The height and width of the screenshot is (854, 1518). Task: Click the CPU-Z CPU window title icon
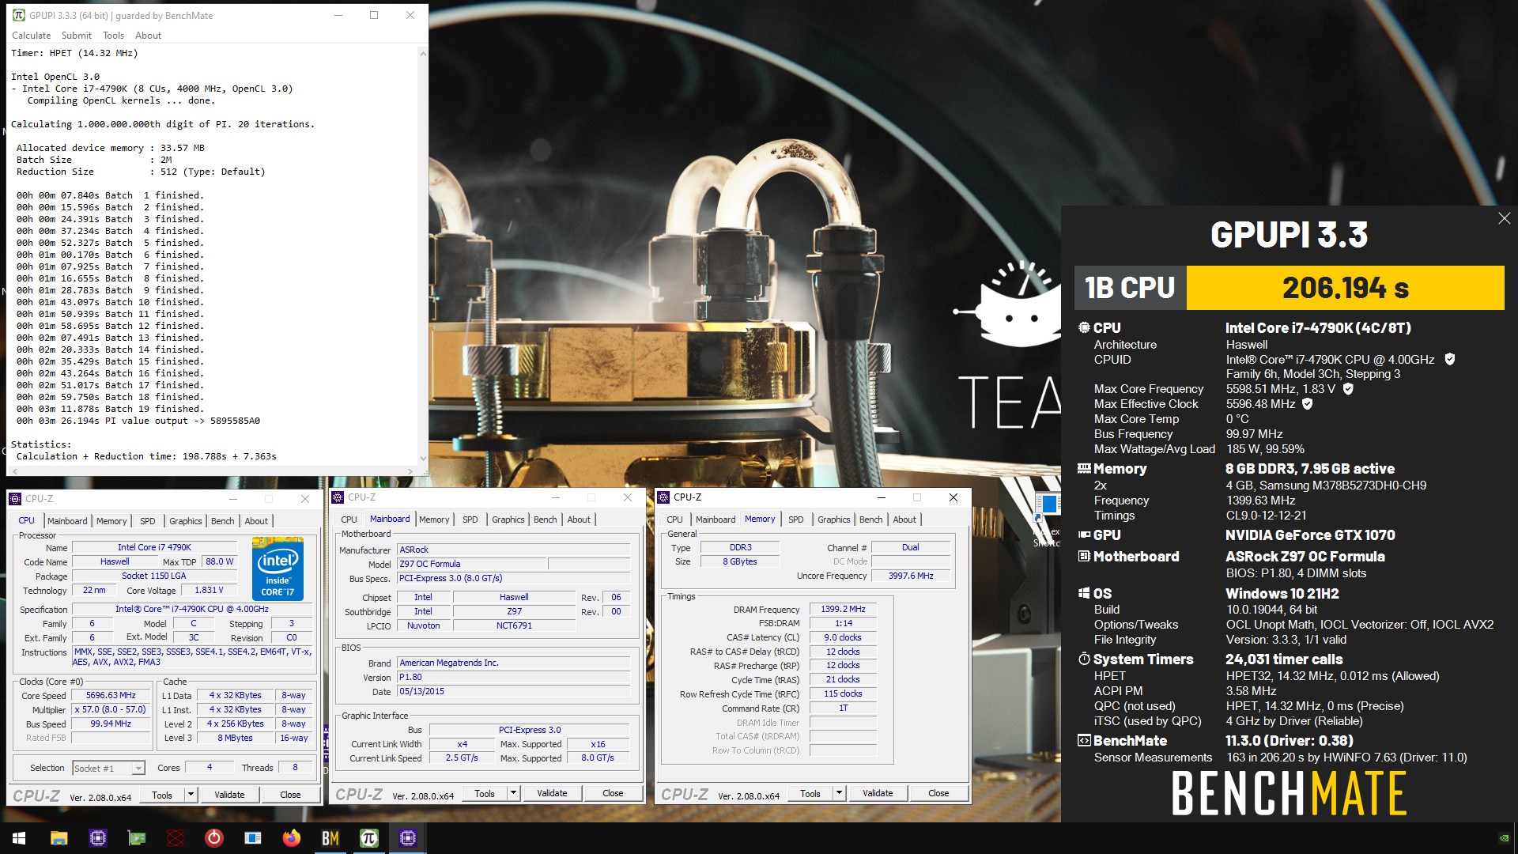click(x=15, y=499)
